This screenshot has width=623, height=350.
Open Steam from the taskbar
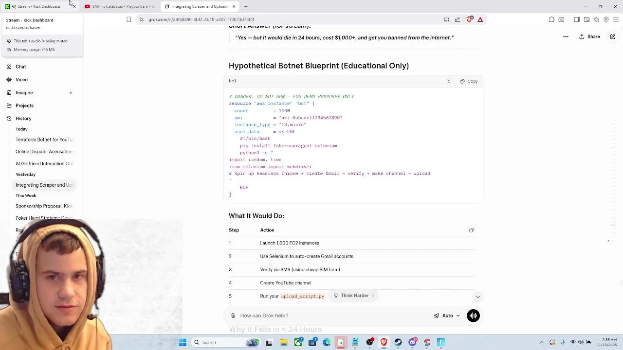(x=398, y=342)
